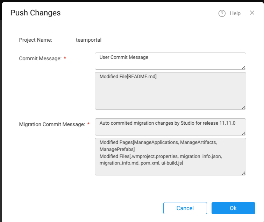Click red asterisk beside Migration Commit Message
The image size is (264, 222).
point(88,124)
